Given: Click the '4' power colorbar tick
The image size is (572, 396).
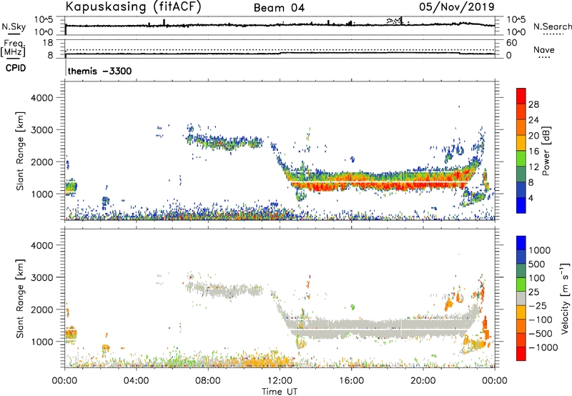Looking at the screenshot, I should tap(531, 199).
